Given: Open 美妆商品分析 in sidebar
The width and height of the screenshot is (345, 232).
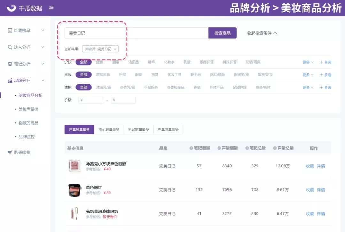Looking at the screenshot, I should (30, 95).
